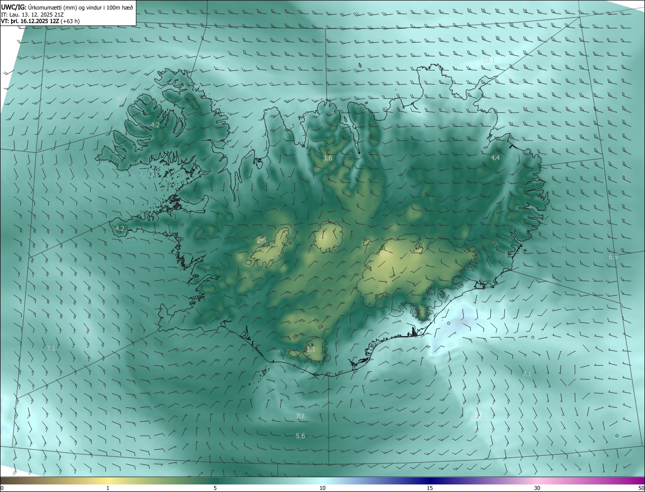645x492 pixels.
Task: Click the 10.8 value label off the coast
Action: tap(462, 322)
